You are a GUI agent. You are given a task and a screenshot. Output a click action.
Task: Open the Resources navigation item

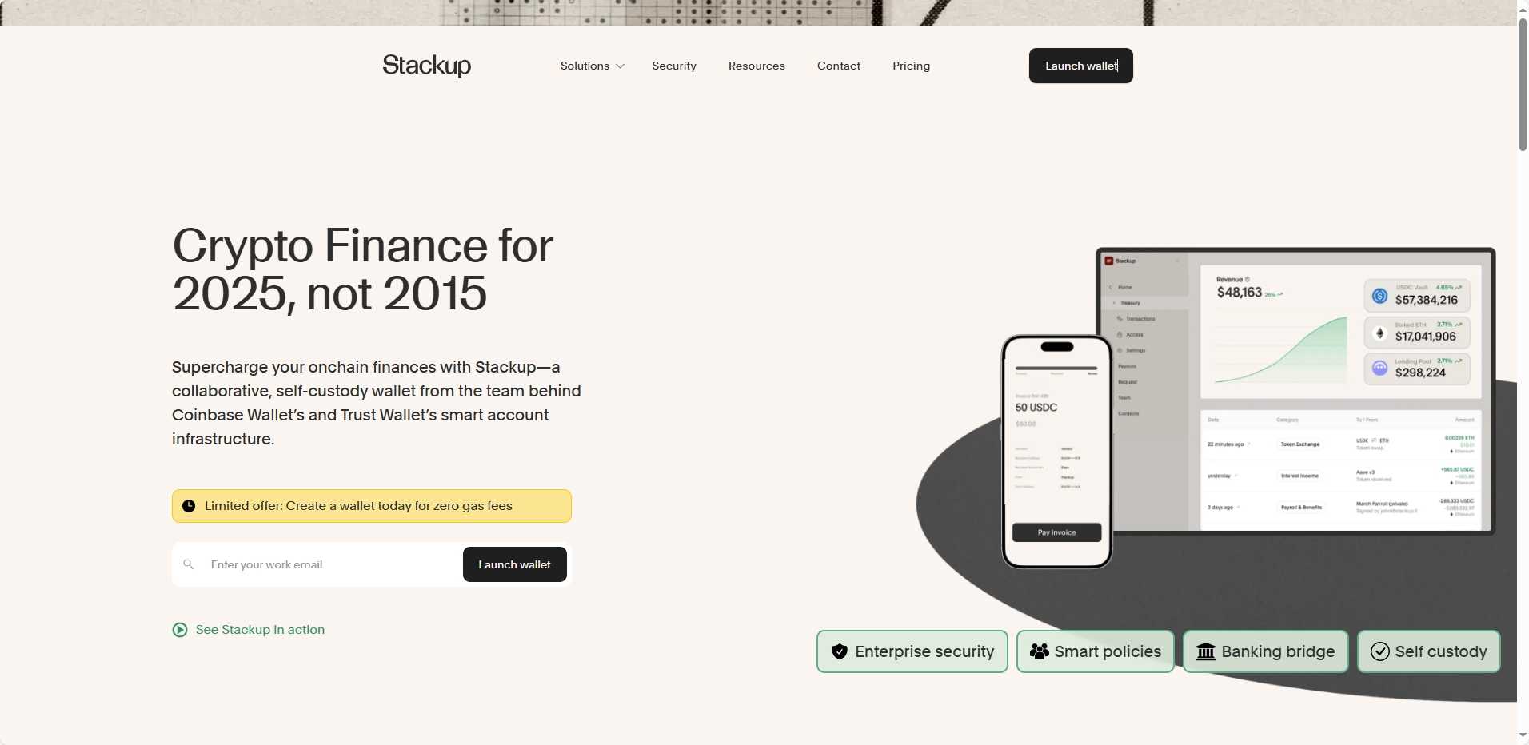757,66
